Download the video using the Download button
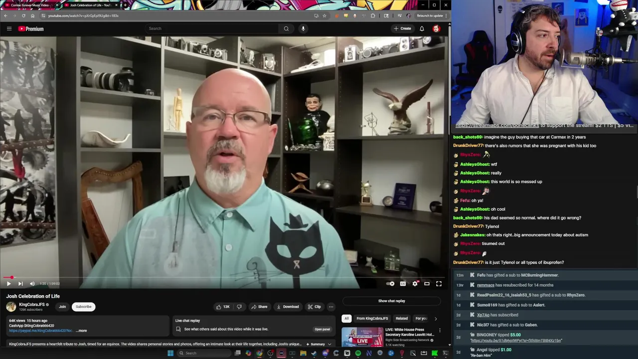Viewport: 638px width, 359px height. (288, 307)
